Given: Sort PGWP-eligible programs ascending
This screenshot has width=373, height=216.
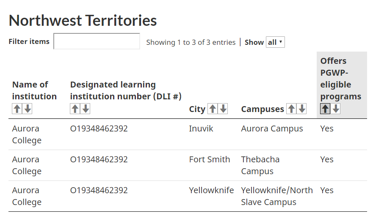Looking at the screenshot, I should (325, 109).
